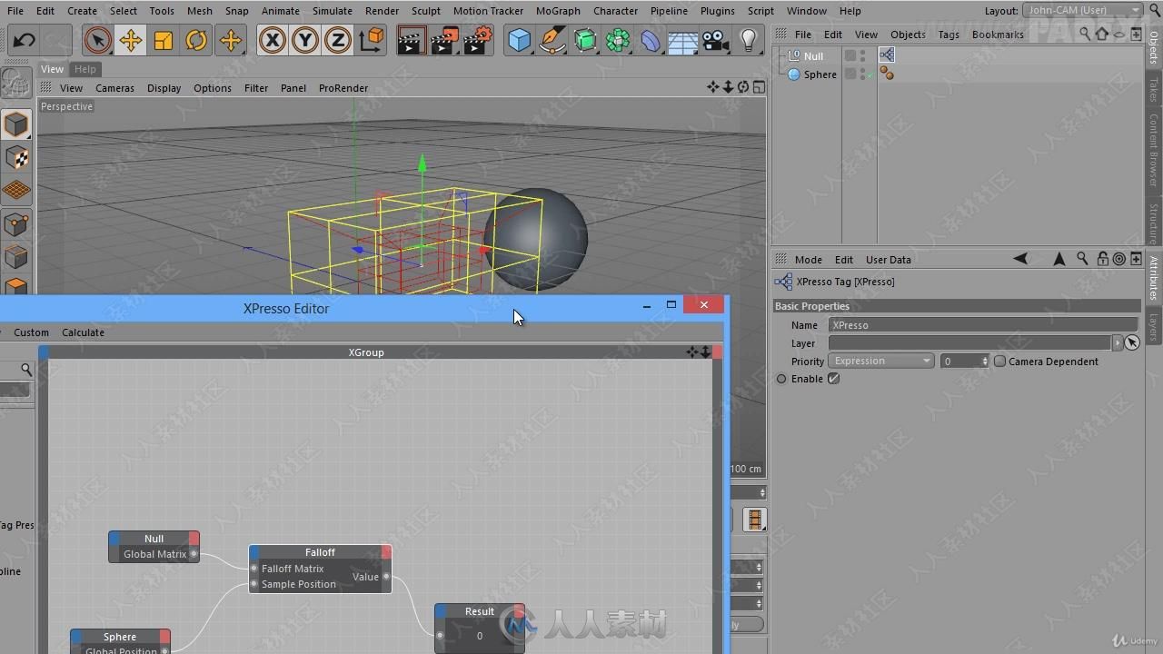Image resolution: width=1163 pixels, height=654 pixels.
Task: Open the MoGraph Cloner icon
Action: click(618, 40)
